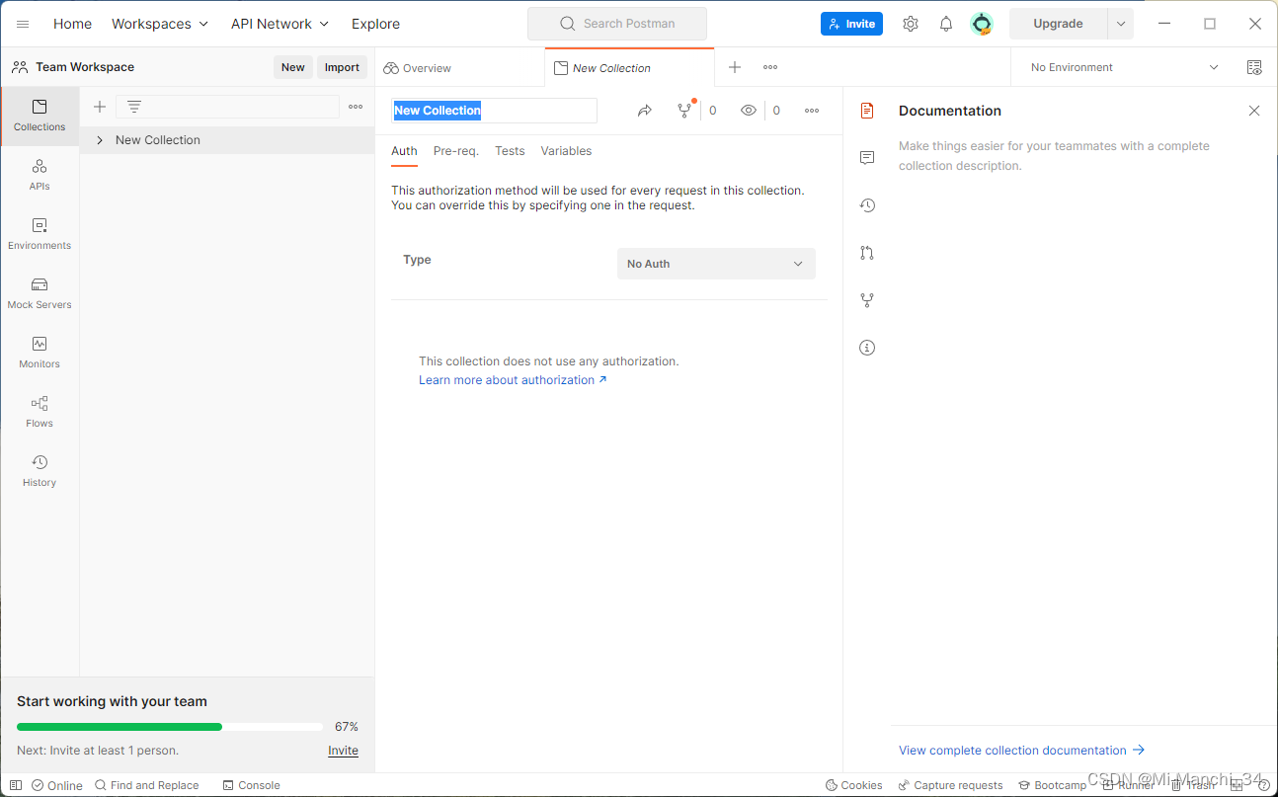
Task: Open Environments in the sidebar
Action: 40,234
